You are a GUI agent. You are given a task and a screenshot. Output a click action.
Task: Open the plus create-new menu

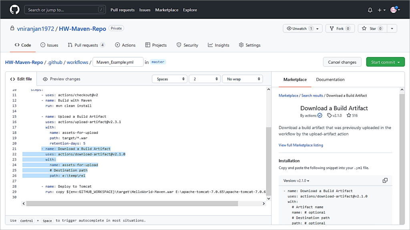coord(381,10)
